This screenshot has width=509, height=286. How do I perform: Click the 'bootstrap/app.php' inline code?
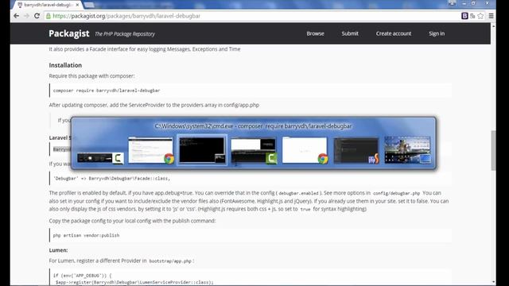(170, 261)
